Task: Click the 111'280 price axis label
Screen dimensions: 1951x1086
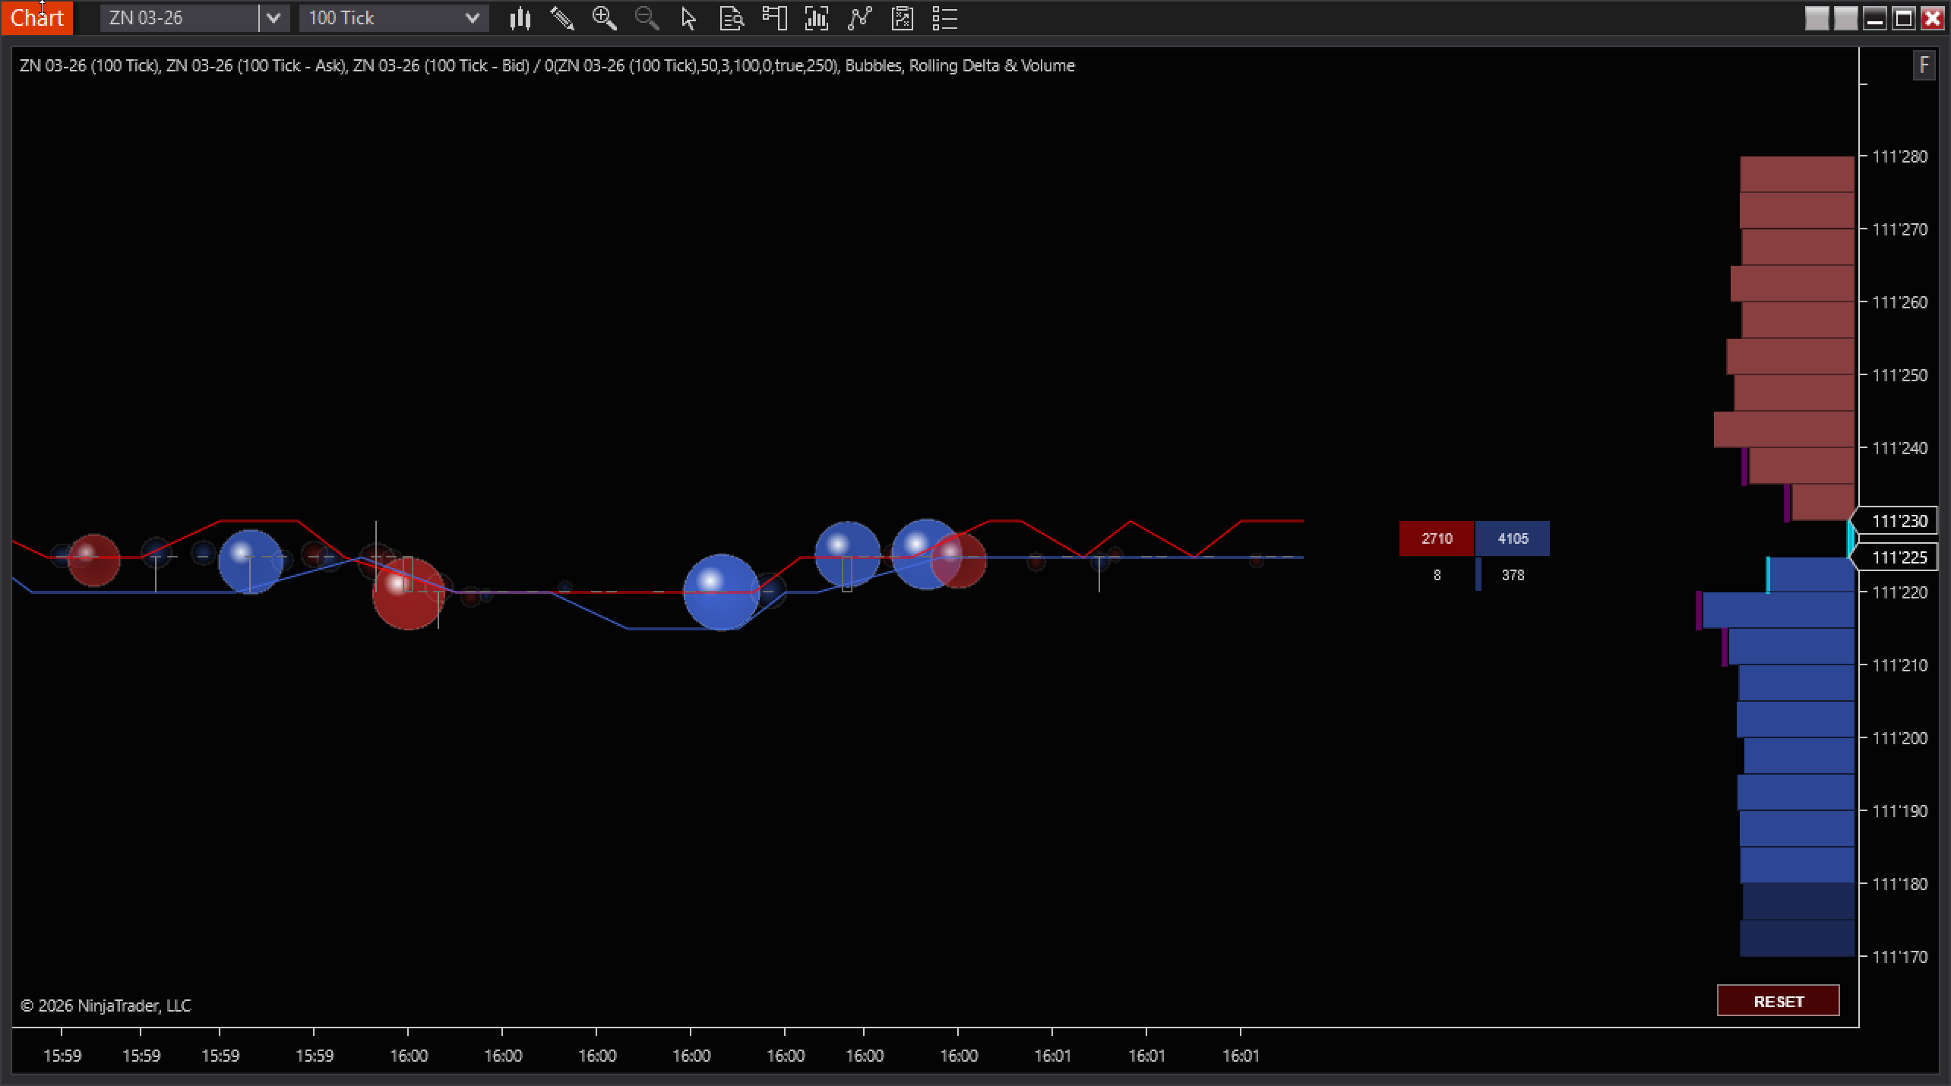Action: 1900,156
